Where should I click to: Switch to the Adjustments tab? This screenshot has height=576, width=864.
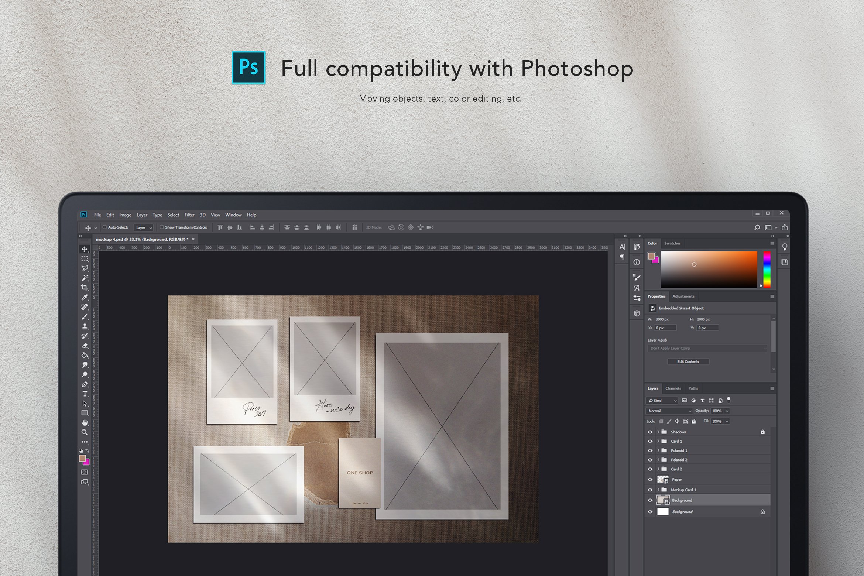[683, 296]
